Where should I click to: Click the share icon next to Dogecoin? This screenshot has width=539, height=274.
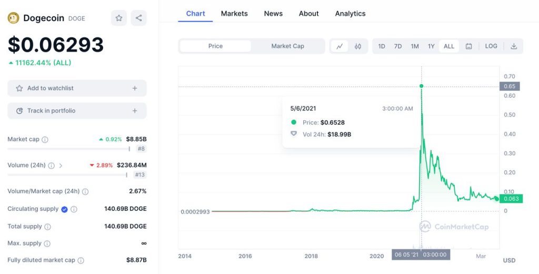(x=138, y=18)
